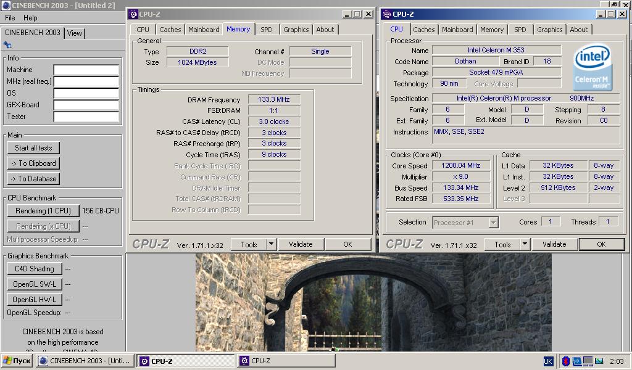Screen dimensions: 632x370
Task: Click the 156 CB-CPU result text
Action: (x=101, y=210)
